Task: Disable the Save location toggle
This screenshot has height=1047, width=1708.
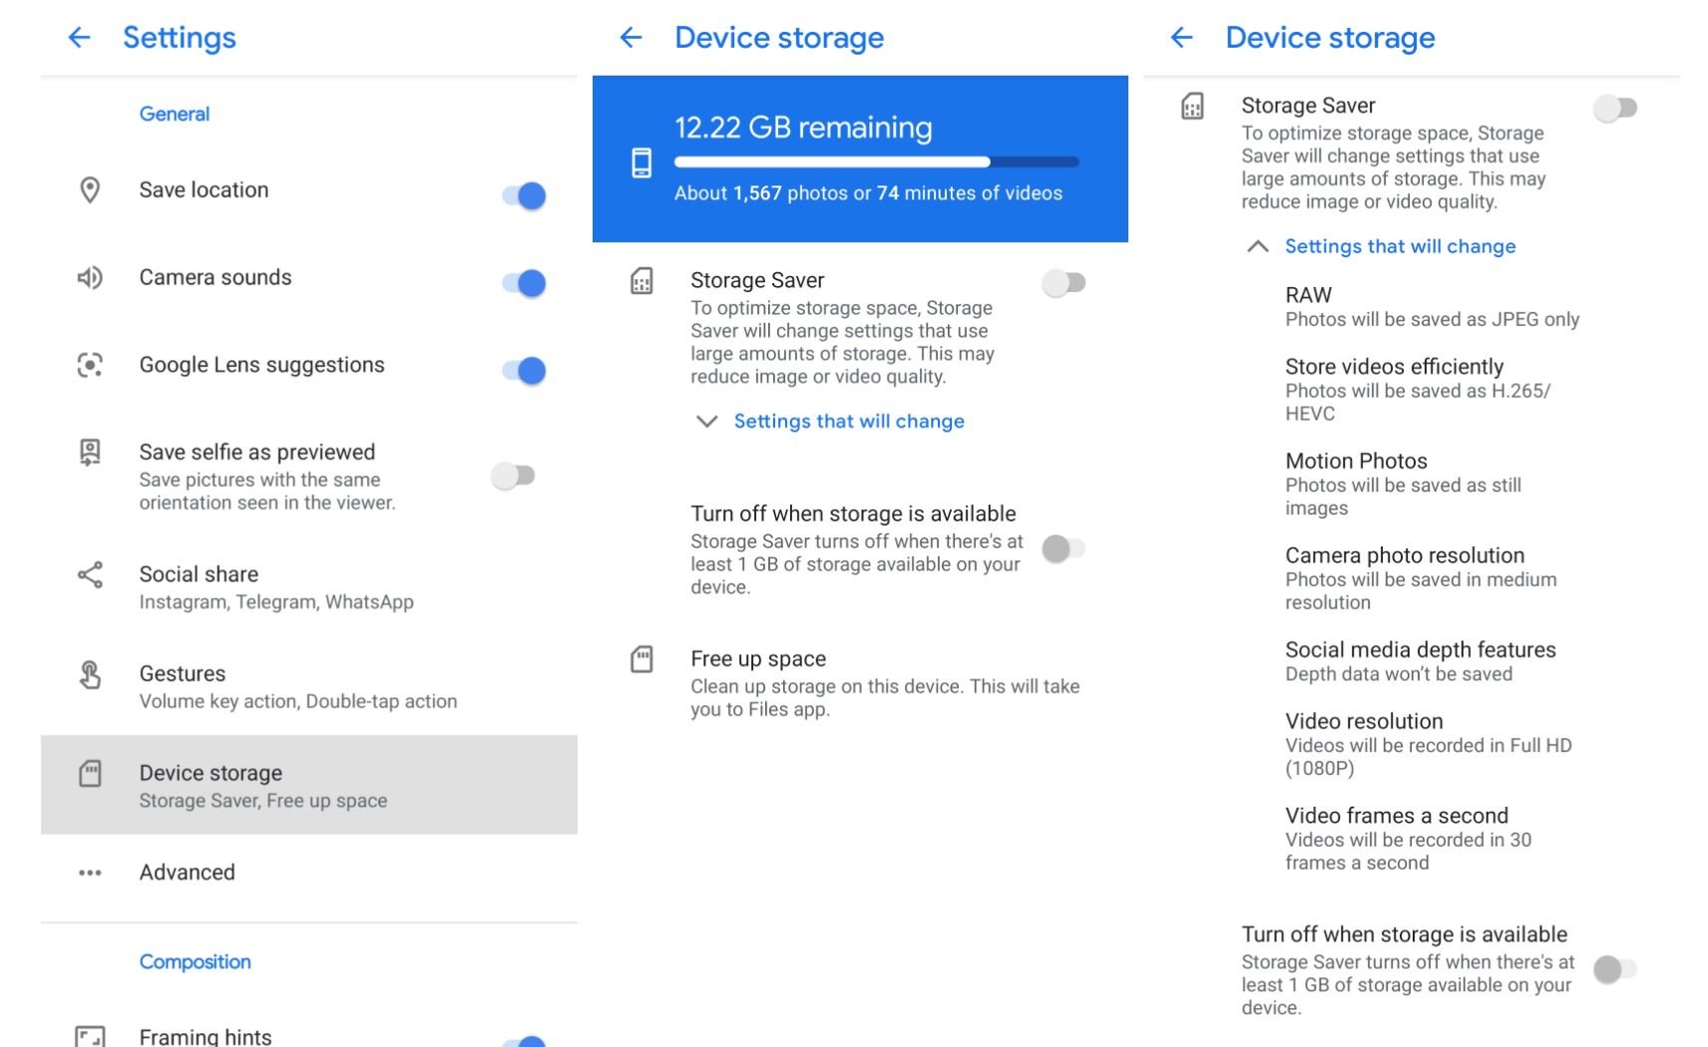Action: click(524, 195)
